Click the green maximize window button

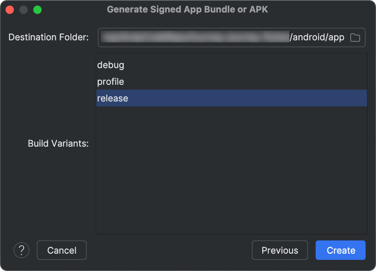[37, 10]
